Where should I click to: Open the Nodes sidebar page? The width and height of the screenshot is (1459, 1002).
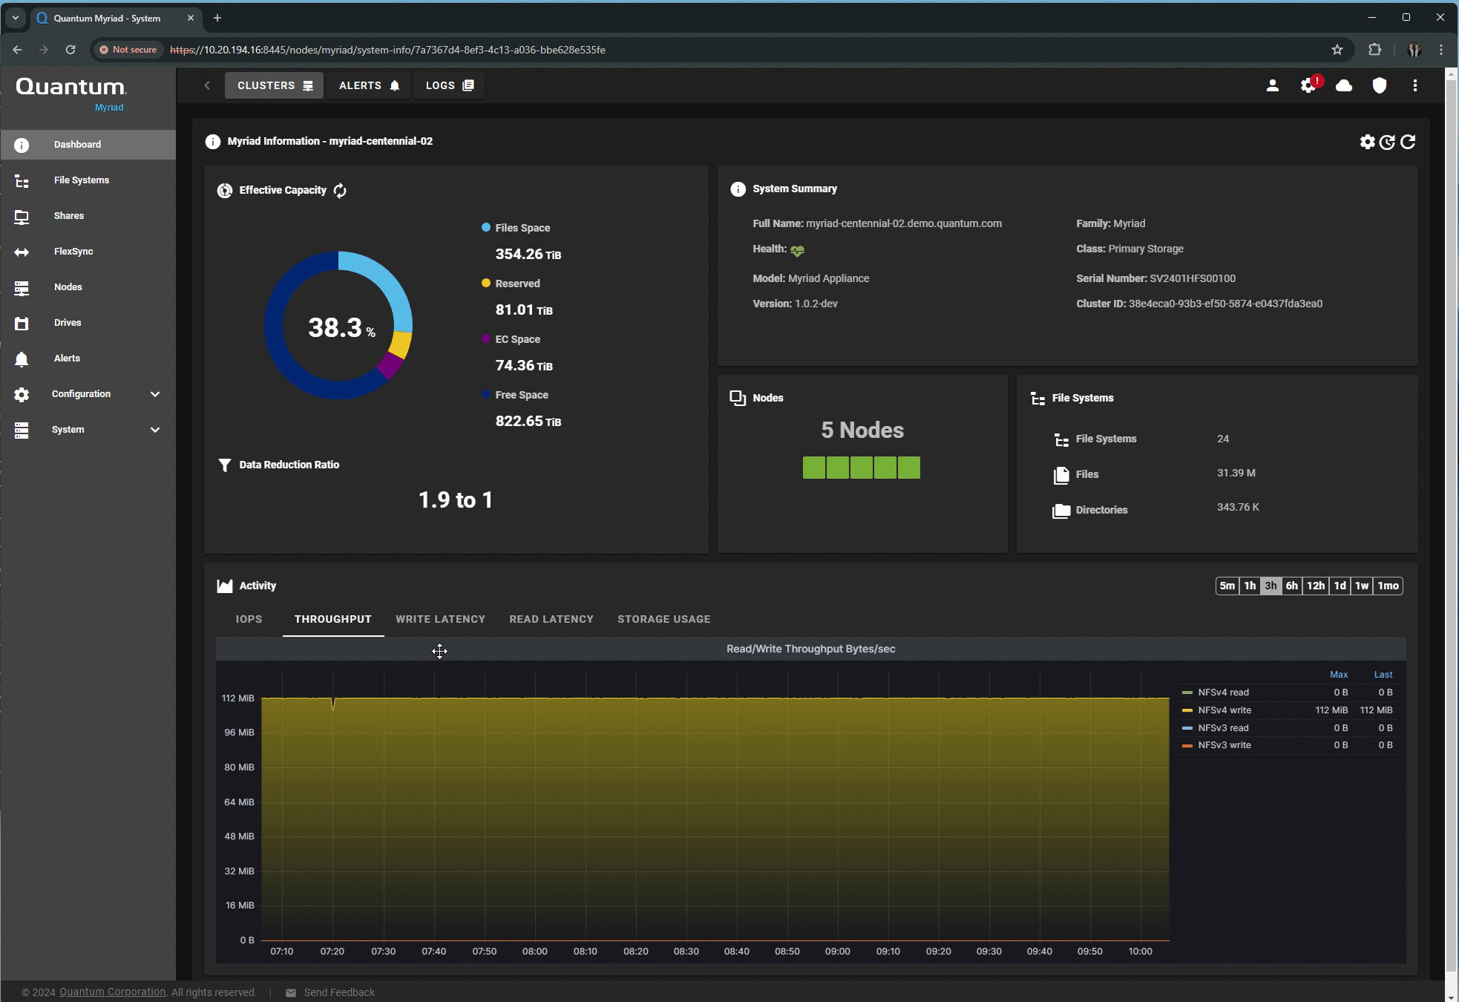coord(88,287)
